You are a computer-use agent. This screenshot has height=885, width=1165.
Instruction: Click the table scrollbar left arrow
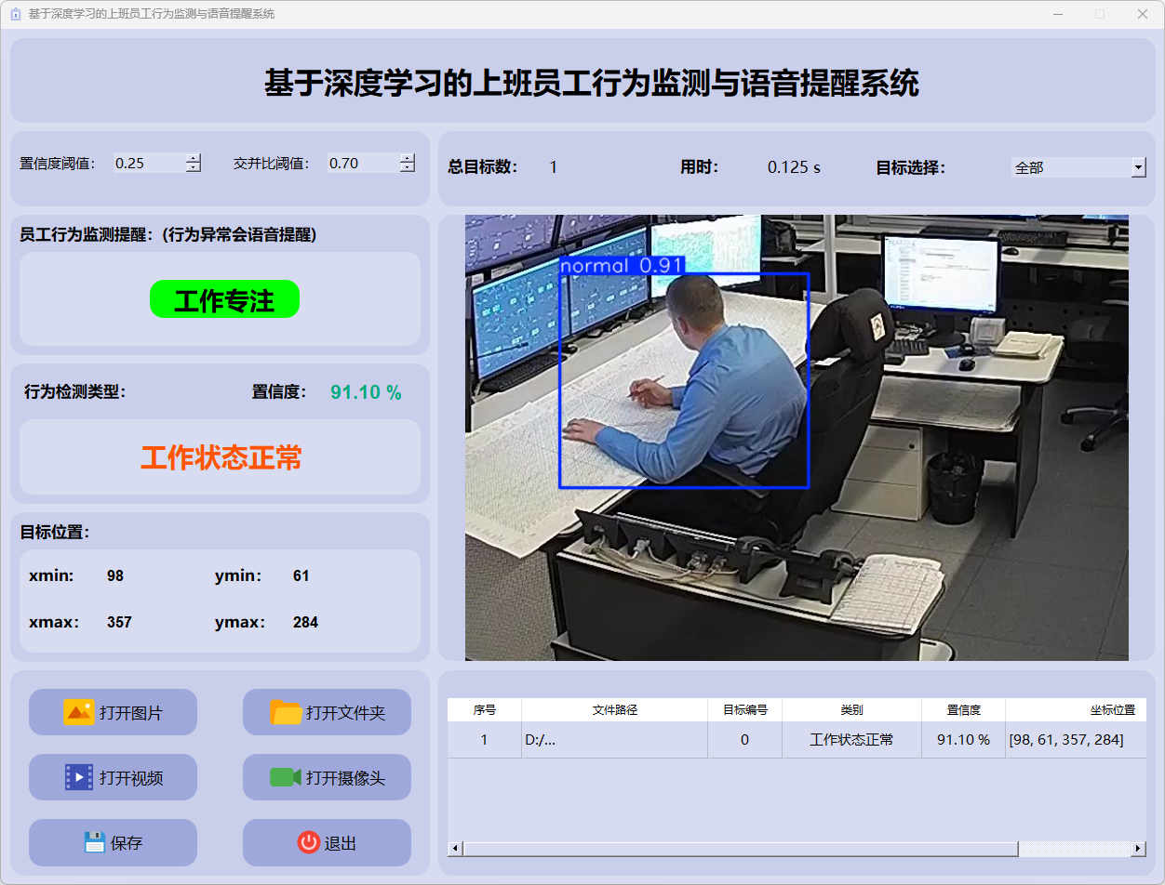tap(455, 849)
